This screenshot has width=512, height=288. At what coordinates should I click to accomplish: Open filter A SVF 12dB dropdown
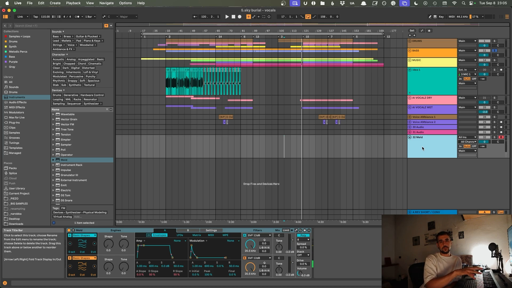click(x=259, y=235)
